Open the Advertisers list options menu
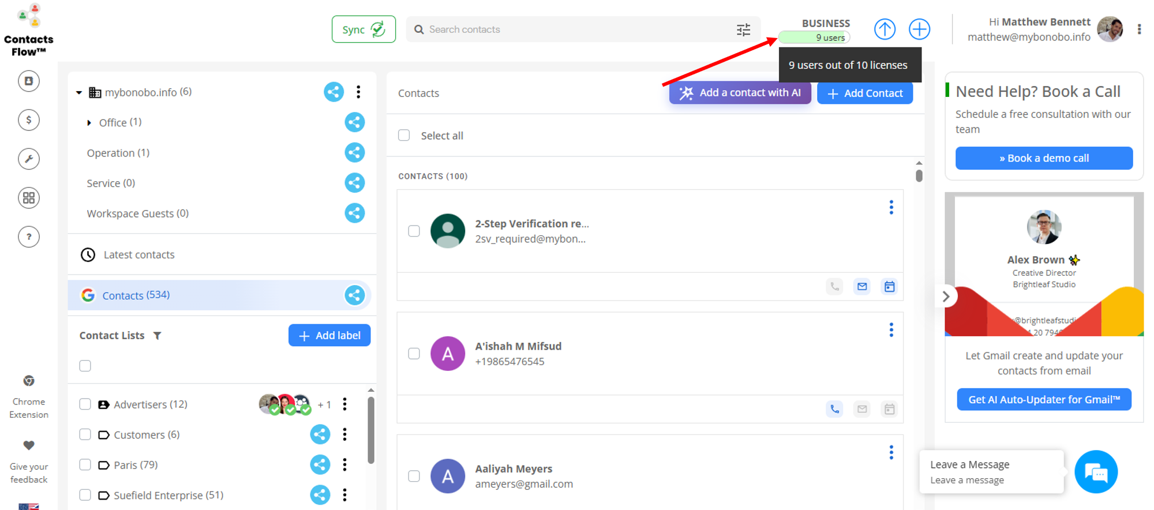Viewport: 1154px width, 510px height. 344,404
